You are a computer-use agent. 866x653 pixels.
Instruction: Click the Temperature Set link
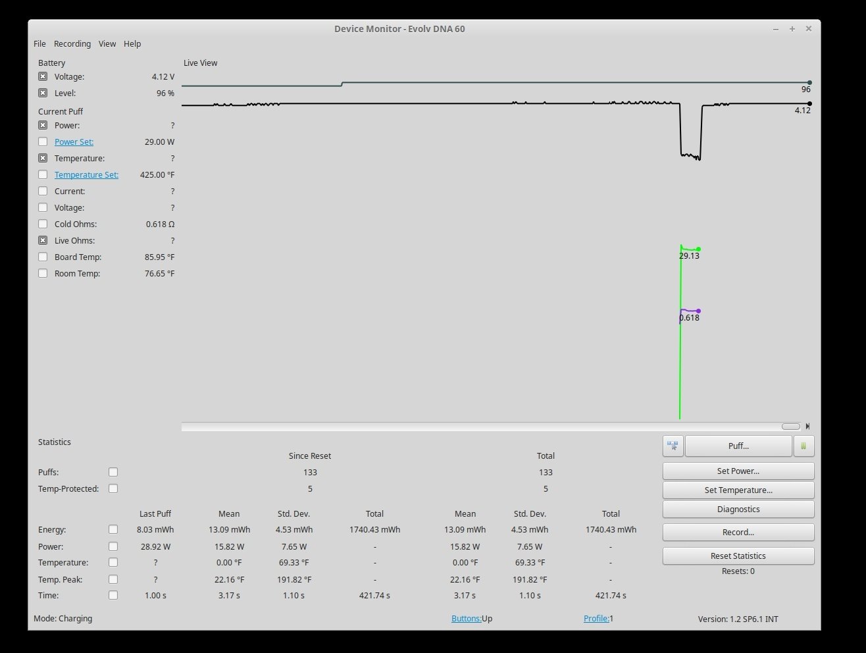pyautogui.click(x=86, y=174)
